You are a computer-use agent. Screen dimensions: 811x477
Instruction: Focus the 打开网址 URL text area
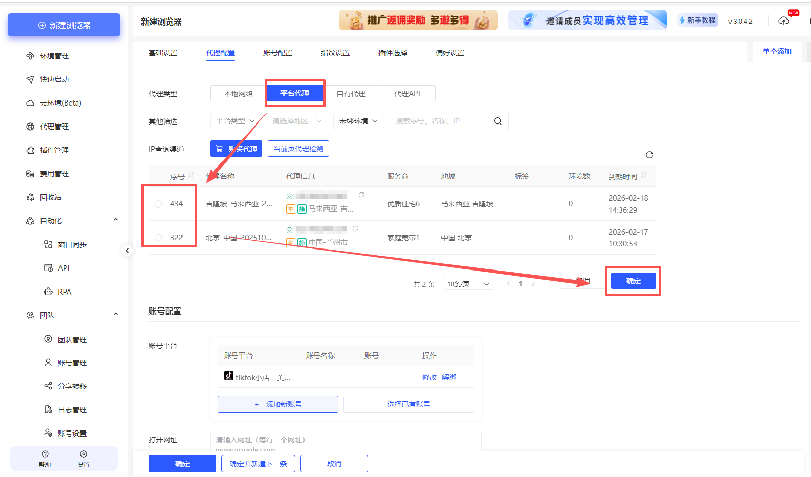(x=346, y=442)
